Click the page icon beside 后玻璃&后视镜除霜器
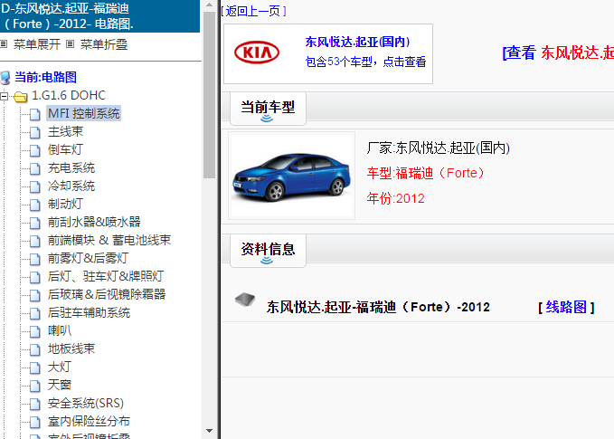Image resolution: width=614 pixels, height=439 pixels. 35,295
